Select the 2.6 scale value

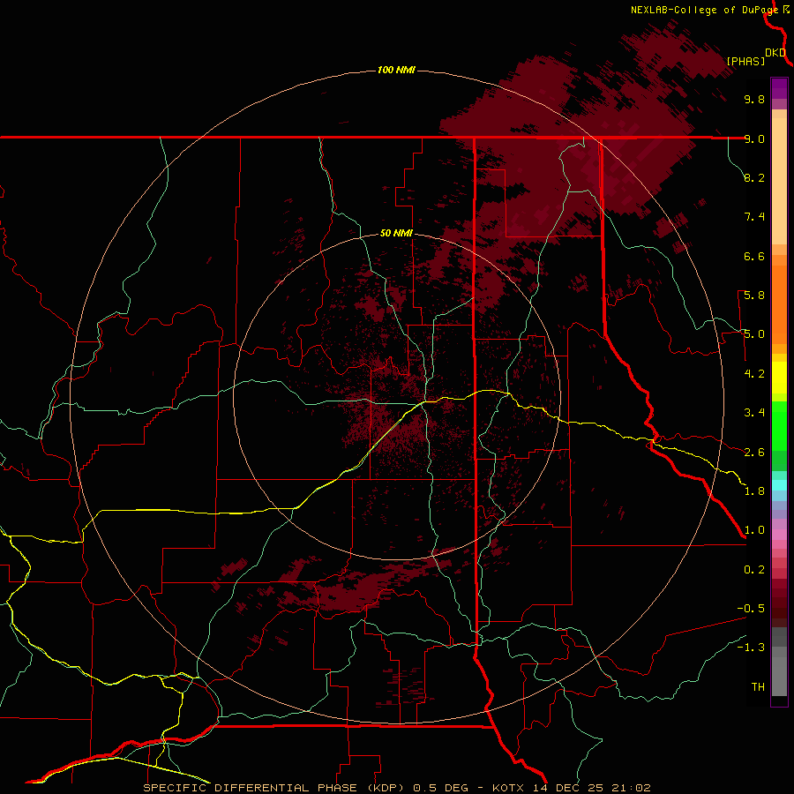(x=754, y=453)
